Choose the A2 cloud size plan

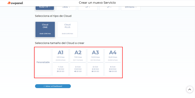78,62
